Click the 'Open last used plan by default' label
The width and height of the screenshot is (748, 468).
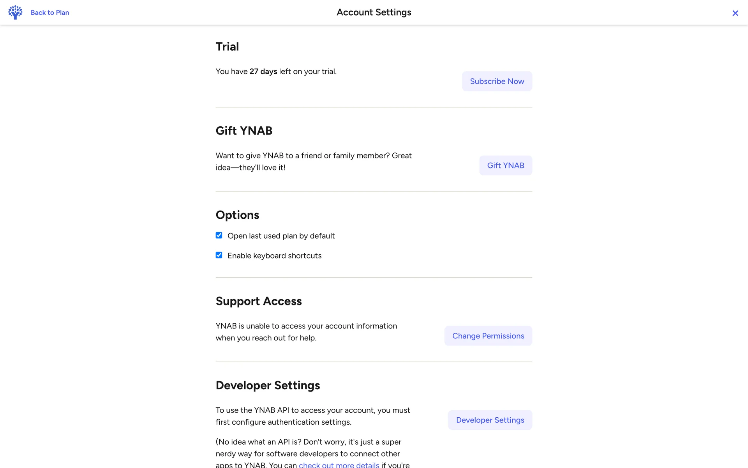click(281, 236)
